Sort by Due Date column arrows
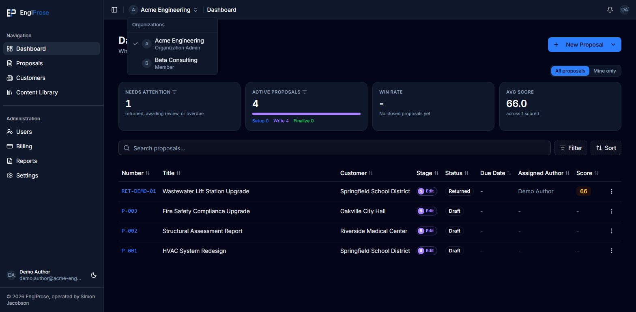The width and height of the screenshot is (636, 312). (509, 173)
